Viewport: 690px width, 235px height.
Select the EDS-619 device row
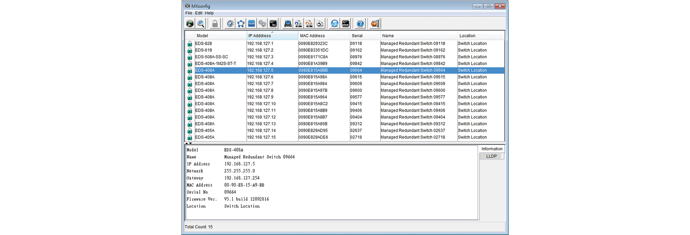(345, 50)
